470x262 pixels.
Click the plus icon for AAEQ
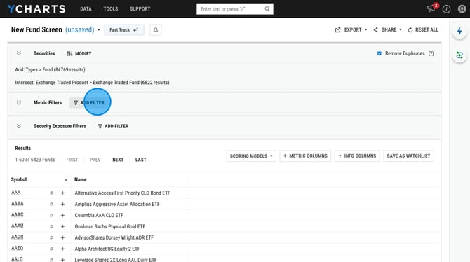(62, 249)
